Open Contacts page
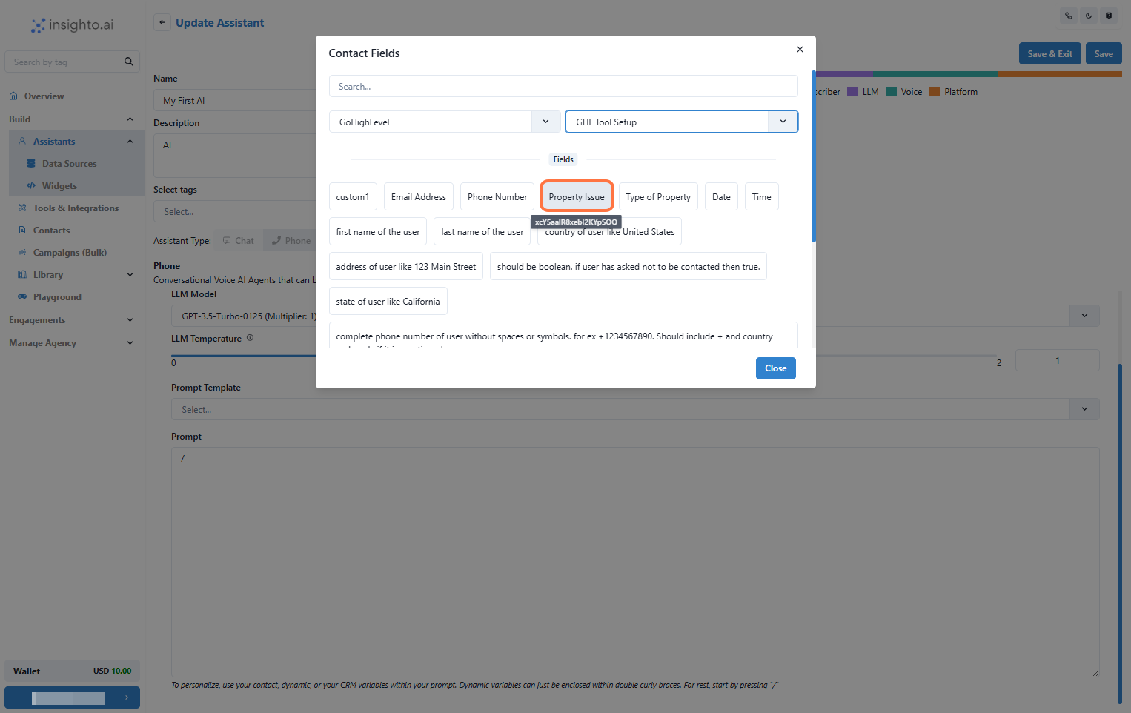The height and width of the screenshot is (713, 1131). click(x=51, y=231)
